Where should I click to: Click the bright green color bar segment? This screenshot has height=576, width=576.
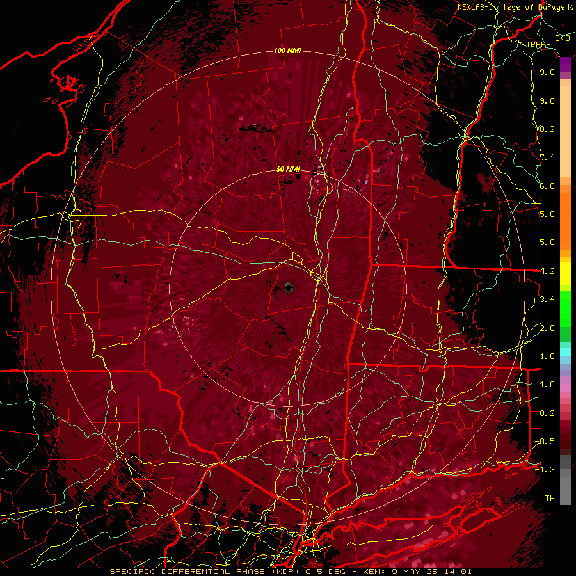pyautogui.click(x=565, y=308)
